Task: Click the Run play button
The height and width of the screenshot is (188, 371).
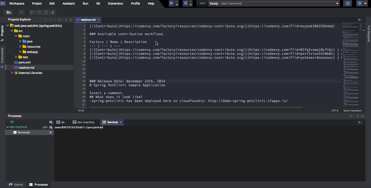Action: 172,3
